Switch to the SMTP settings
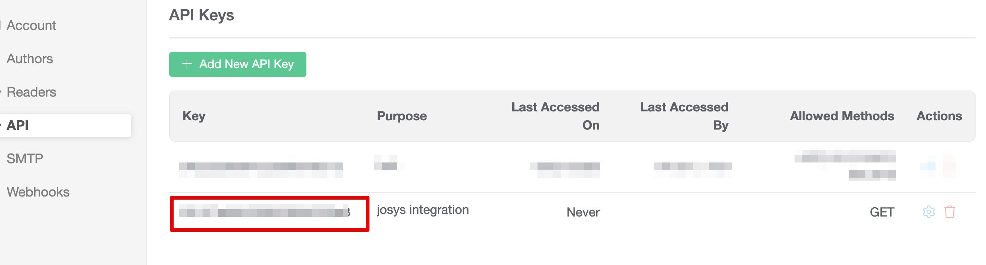This screenshot has height=265, width=986. (25, 158)
